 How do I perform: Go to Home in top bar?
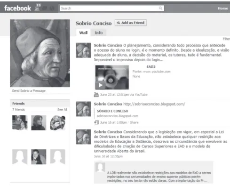(223, 8)
